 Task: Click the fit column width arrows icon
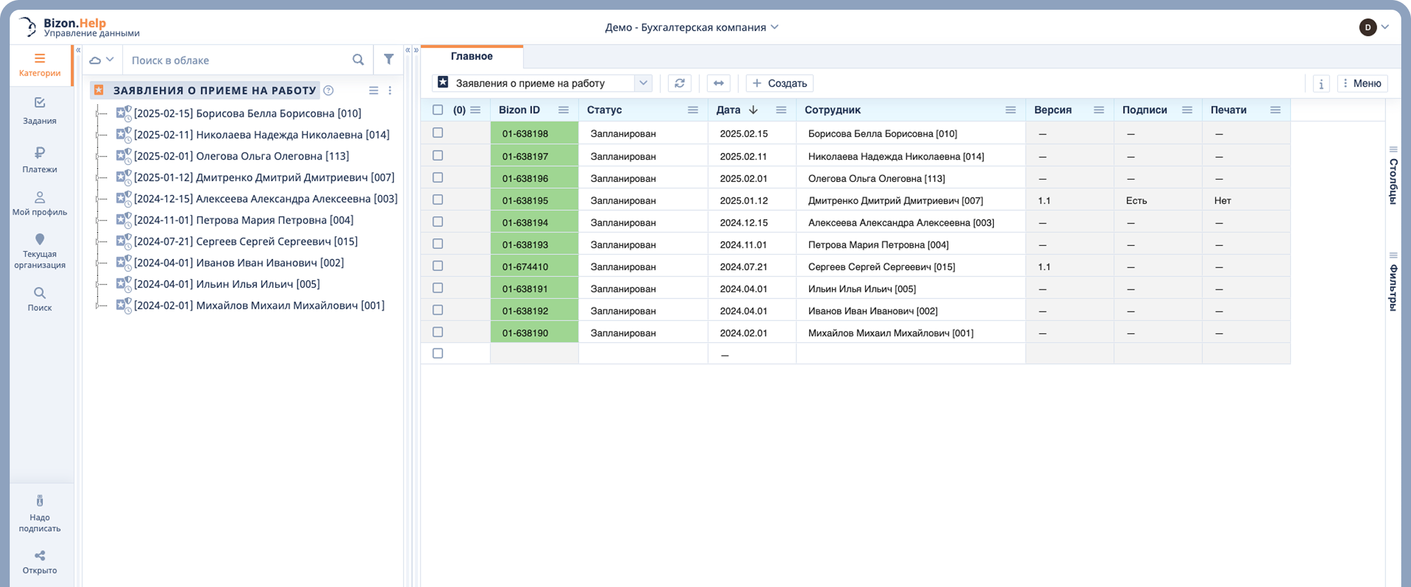[x=718, y=83]
